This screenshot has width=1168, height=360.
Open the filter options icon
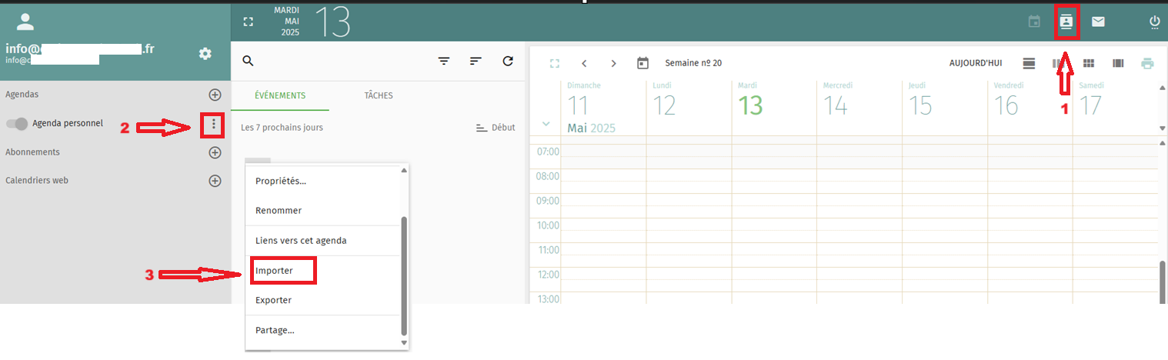pos(444,61)
